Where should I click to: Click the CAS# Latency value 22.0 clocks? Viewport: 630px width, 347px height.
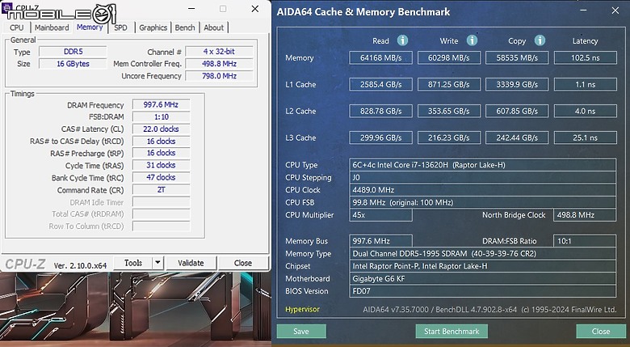[161, 129]
